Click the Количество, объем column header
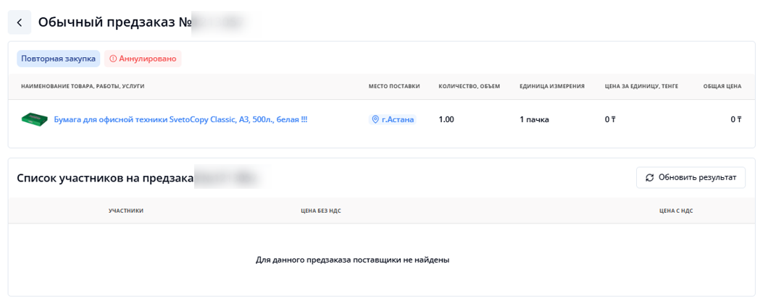The width and height of the screenshot is (763, 298). (470, 86)
